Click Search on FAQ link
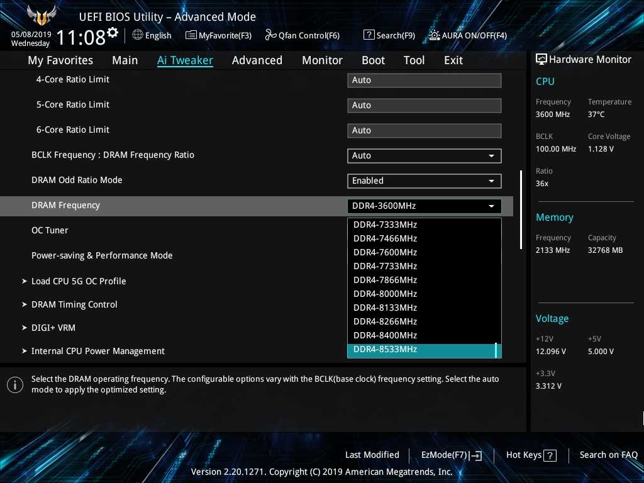 point(608,455)
